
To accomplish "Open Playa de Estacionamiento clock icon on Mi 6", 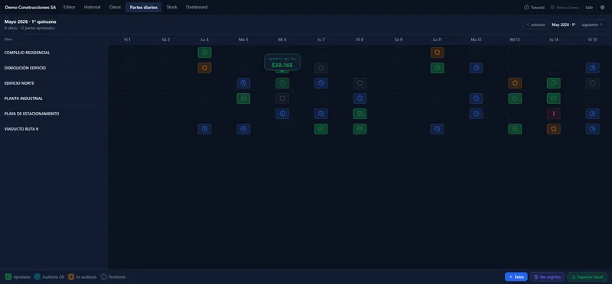I will [282, 114].
